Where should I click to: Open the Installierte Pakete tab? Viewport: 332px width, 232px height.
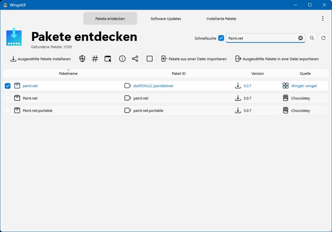click(x=221, y=18)
